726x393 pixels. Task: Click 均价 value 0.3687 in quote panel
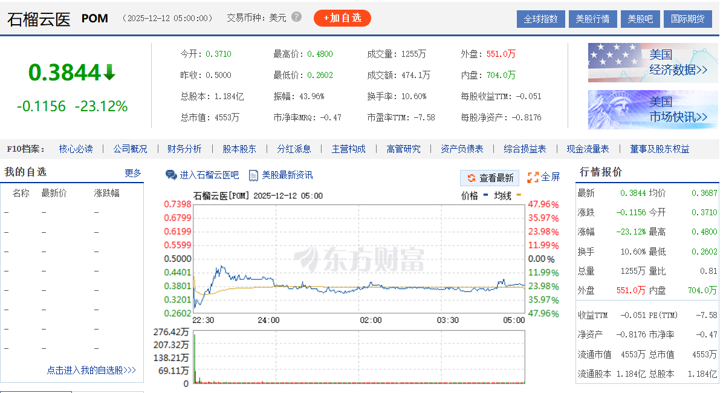704,193
